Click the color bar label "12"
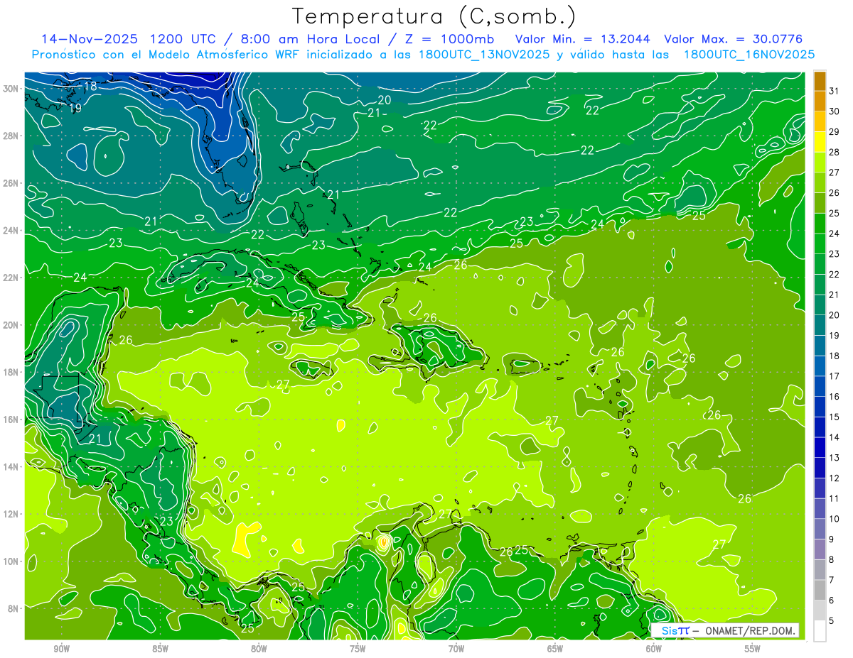Image resolution: width=853 pixels, height=658 pixels. pos(835,478)
